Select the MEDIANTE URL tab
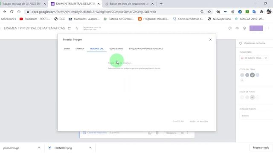This screenshot has width=273, height=153. (x=97, y=49)
